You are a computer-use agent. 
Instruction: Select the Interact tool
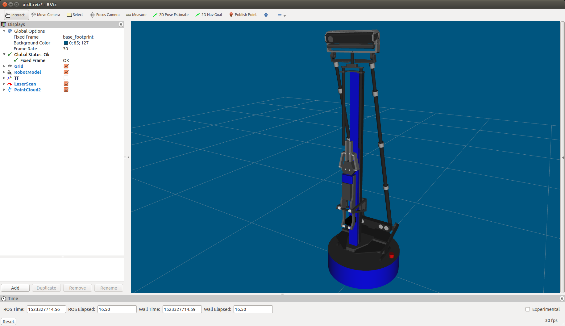pos(15,15)
